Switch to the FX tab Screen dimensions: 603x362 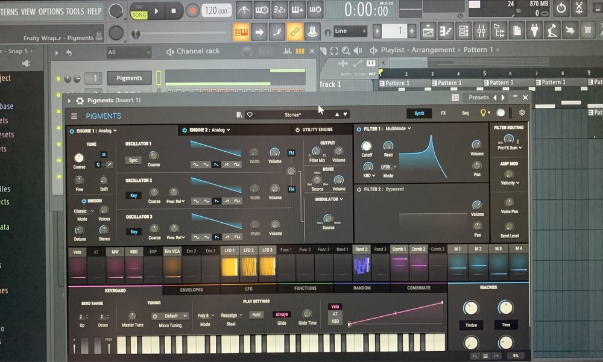(443, 113)
